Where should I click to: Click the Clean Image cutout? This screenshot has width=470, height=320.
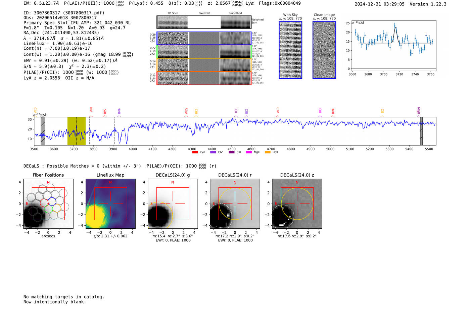(x=324, y=50)
